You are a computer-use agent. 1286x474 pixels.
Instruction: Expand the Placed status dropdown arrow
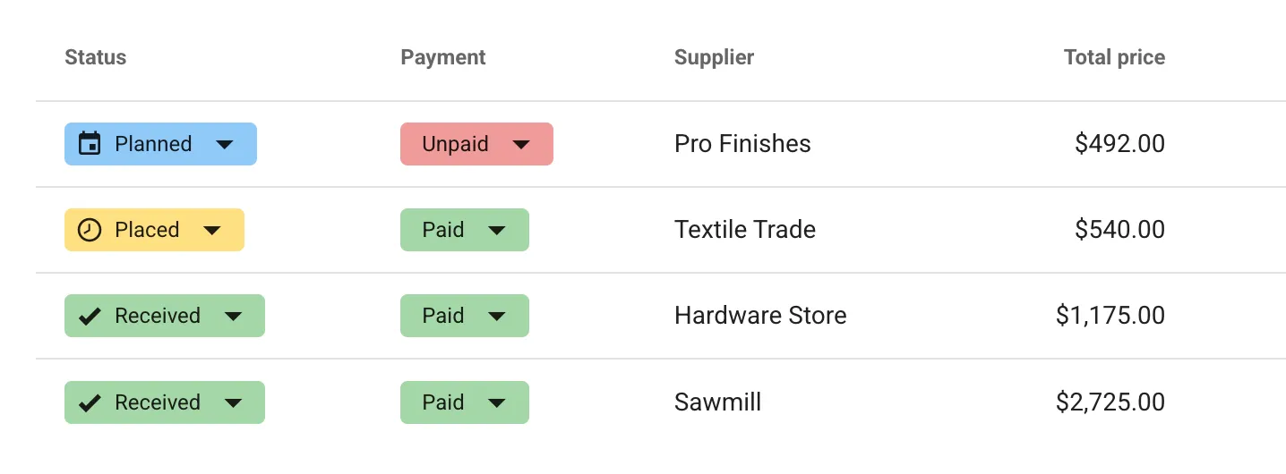click(212, 231)
